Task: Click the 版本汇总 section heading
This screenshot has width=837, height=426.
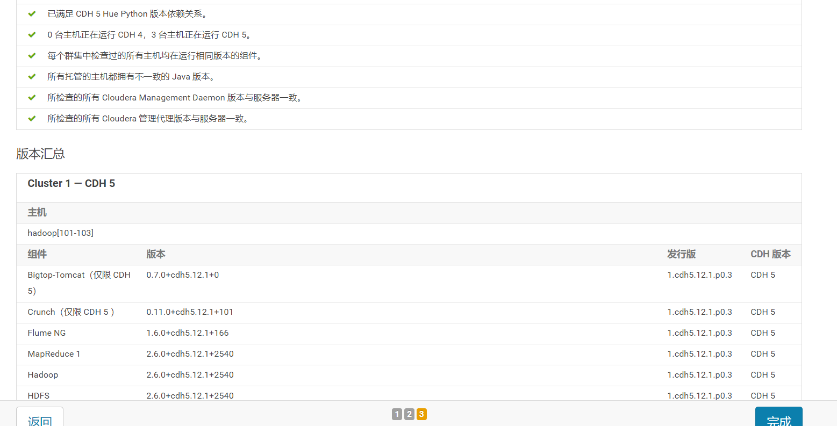Action: click(40, 154)
